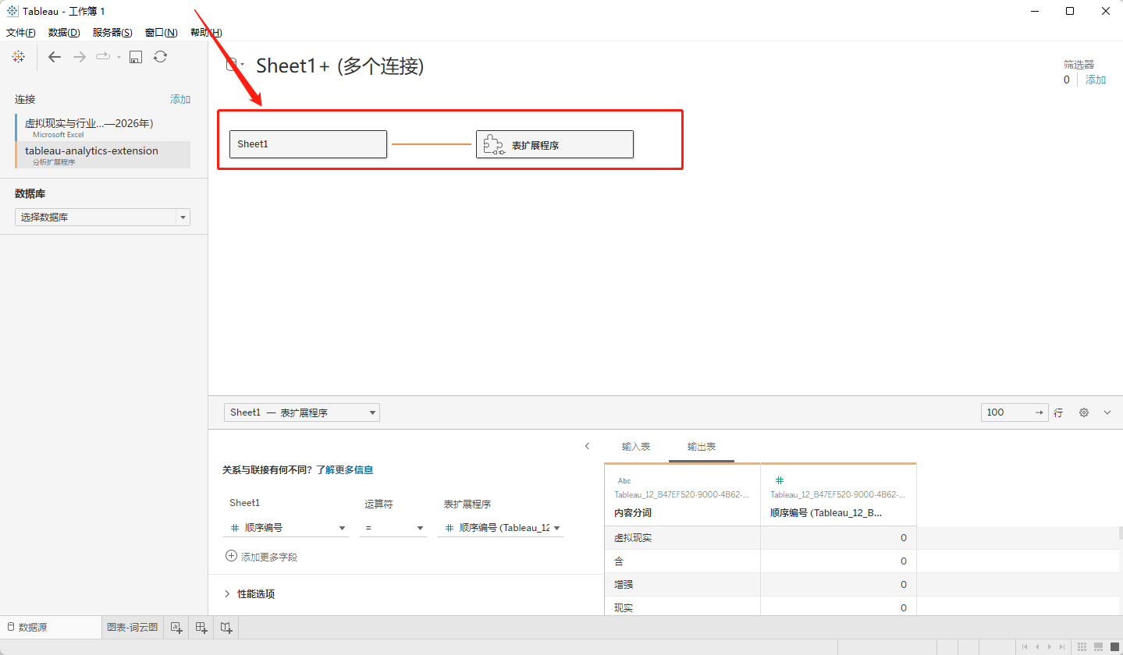1123x655 pixels.
Task: Click the orange relationship line between the tables
Action: pyautogui.click(x=432, y=144)
